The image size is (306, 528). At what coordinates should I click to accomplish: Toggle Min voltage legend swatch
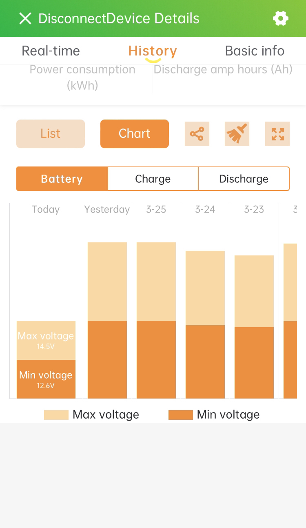pos(180,415)
